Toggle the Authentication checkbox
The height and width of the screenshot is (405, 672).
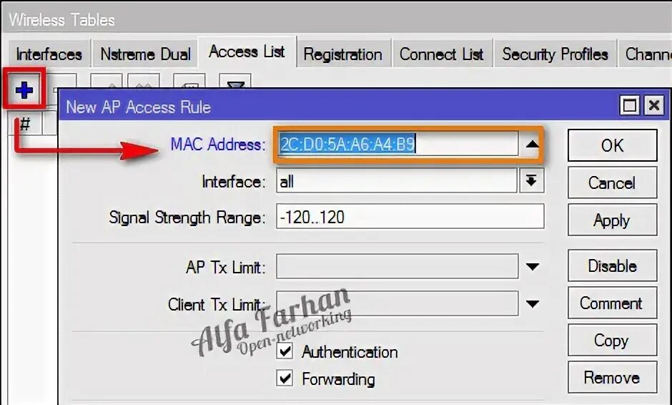285,351
